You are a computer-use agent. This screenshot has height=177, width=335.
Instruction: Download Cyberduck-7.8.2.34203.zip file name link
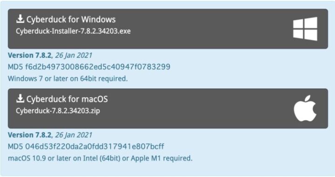[58, 111]
